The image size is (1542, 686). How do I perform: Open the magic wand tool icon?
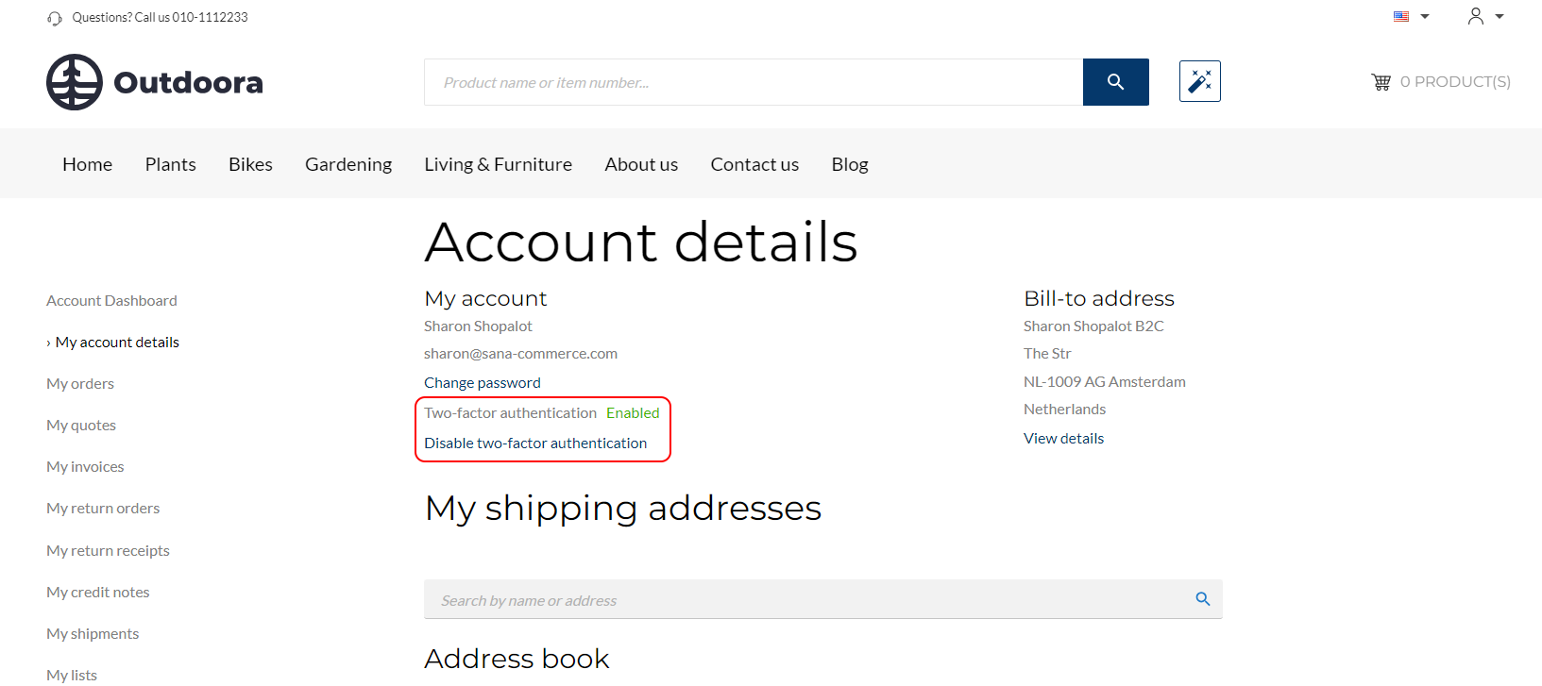(1200, 81)
